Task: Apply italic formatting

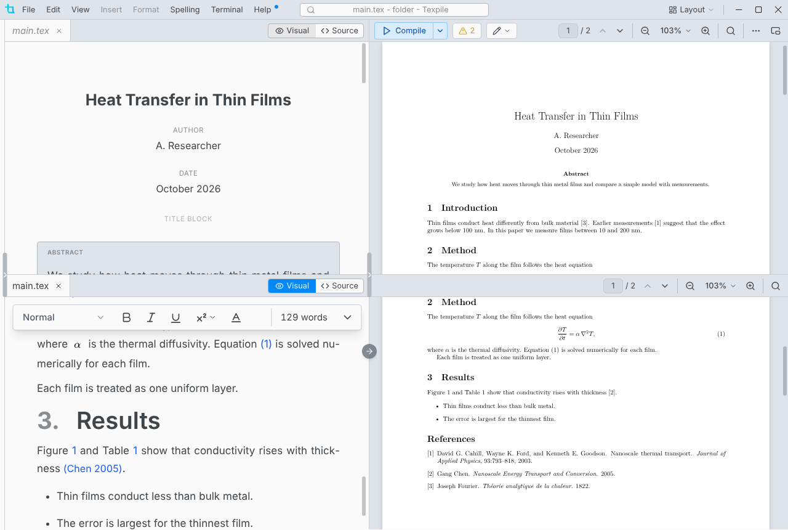Action: tap(151, 317)
